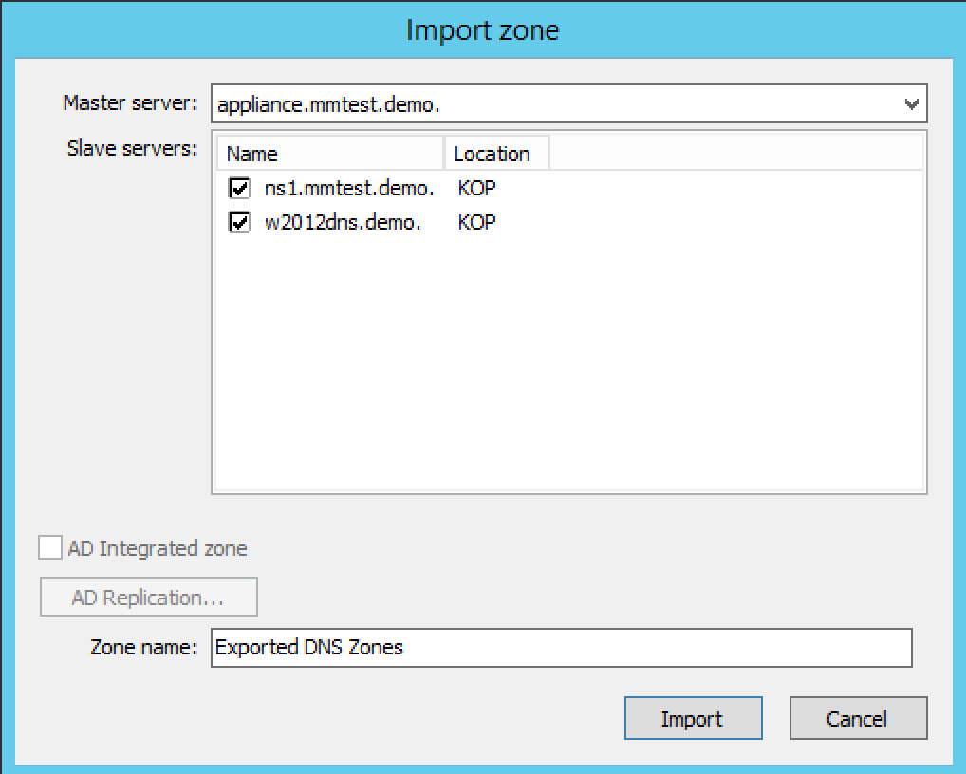
Task: Select the w2012dns.demo. server name
Action: point(343,223)
